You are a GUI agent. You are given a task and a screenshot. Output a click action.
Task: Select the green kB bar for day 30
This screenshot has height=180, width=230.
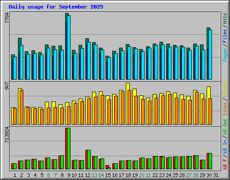click(x=210, y=161)
